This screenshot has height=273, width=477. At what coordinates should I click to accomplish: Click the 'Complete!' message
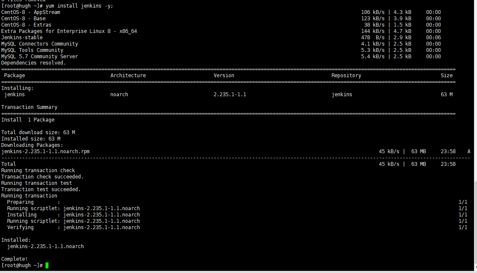(14, 259)
